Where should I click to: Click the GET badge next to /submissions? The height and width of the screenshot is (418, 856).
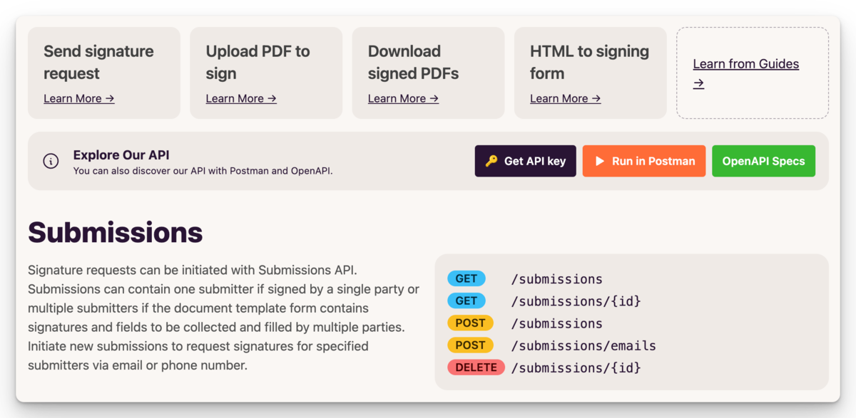point(467,278)
